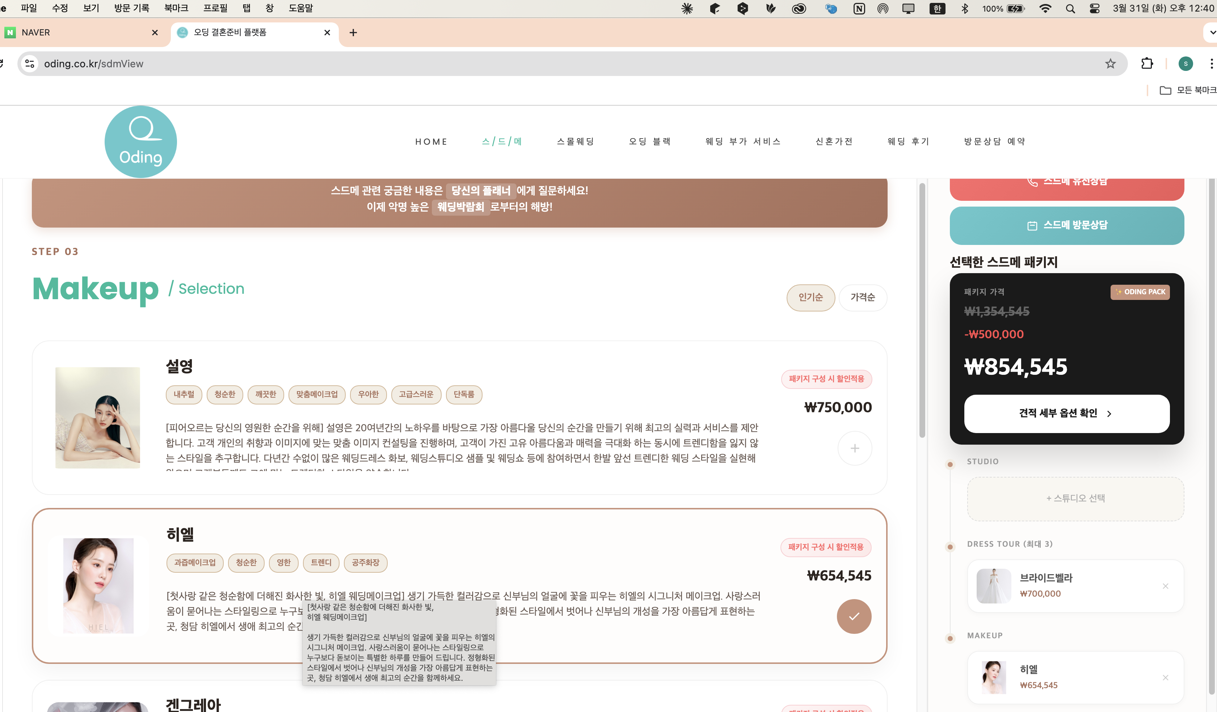Open Chrome's three-dot menu
The width and height of the screenshot is (1217, 712).
coord(1211,63)
